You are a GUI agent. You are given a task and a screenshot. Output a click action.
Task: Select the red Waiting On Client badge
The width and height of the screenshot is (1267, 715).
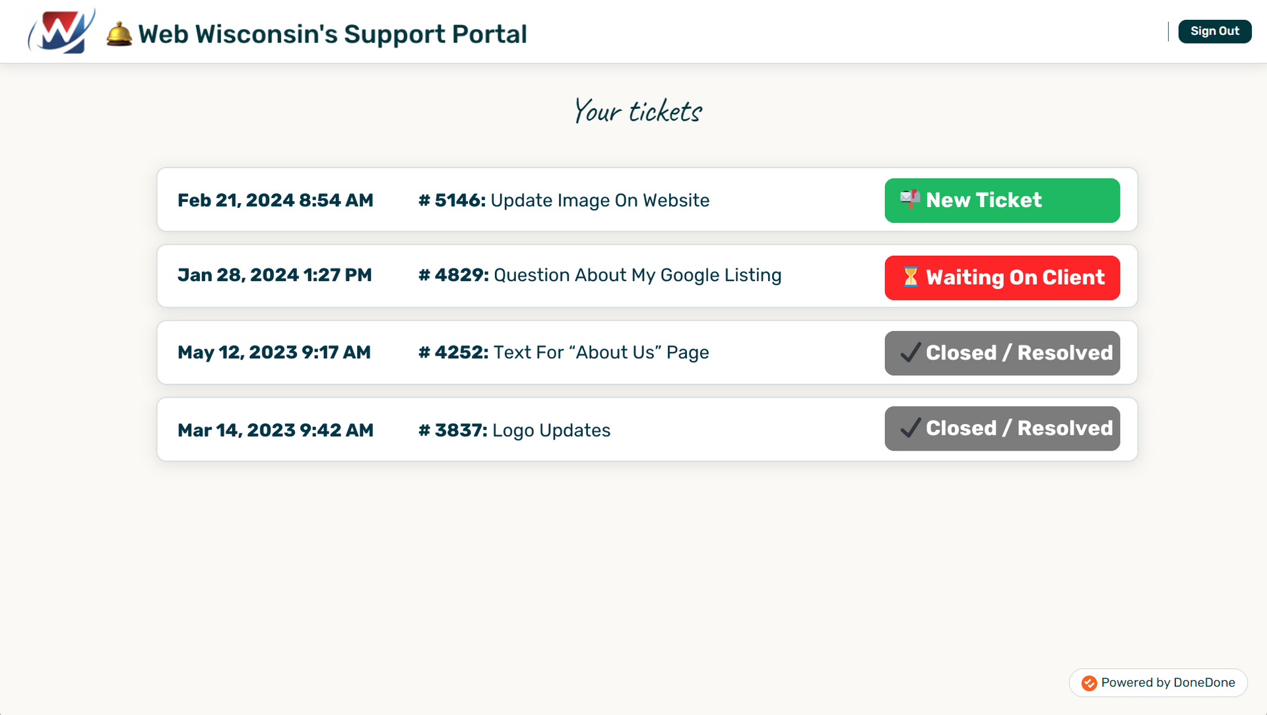click(x=1002, y=278)
